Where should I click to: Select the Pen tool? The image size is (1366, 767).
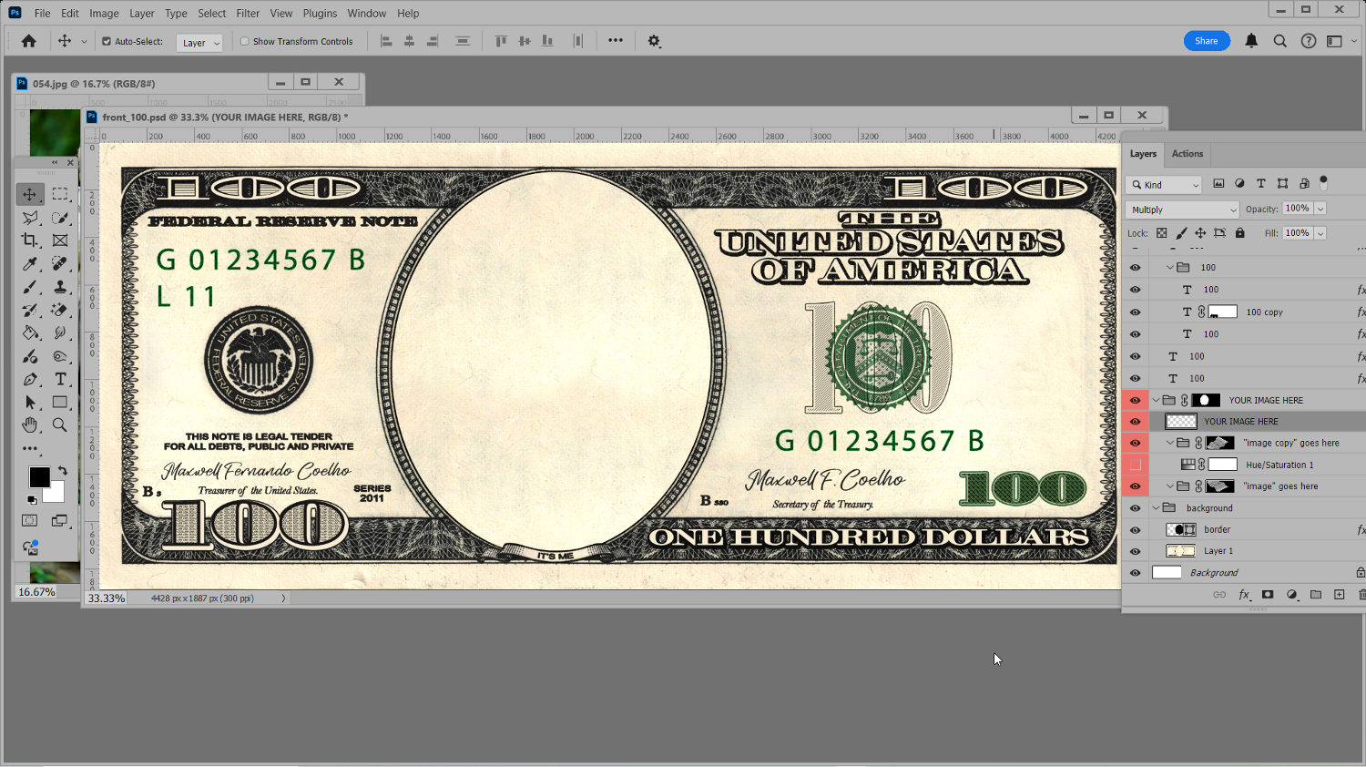(30, 379)
